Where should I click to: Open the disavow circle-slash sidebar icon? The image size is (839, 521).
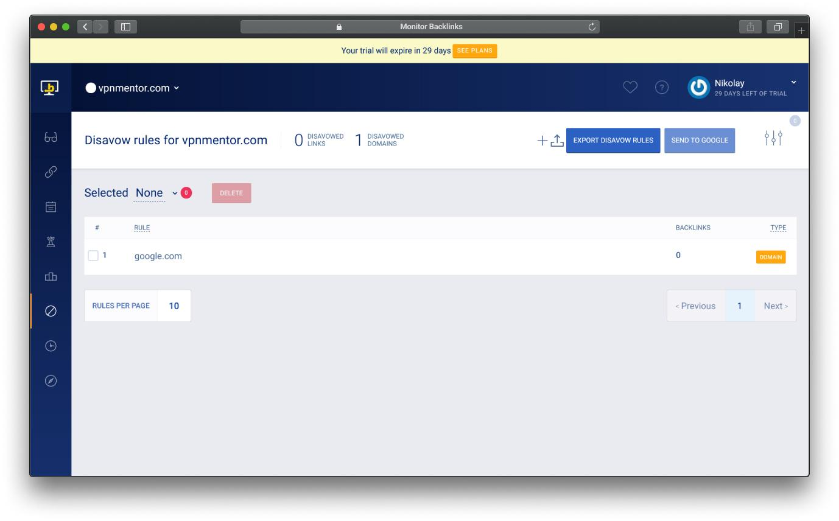pyautogui.click(x=51, y=311)
